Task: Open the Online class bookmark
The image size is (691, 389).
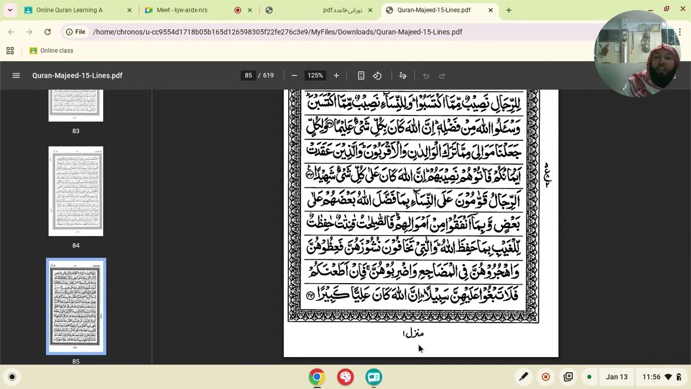Action: (51, 51)
